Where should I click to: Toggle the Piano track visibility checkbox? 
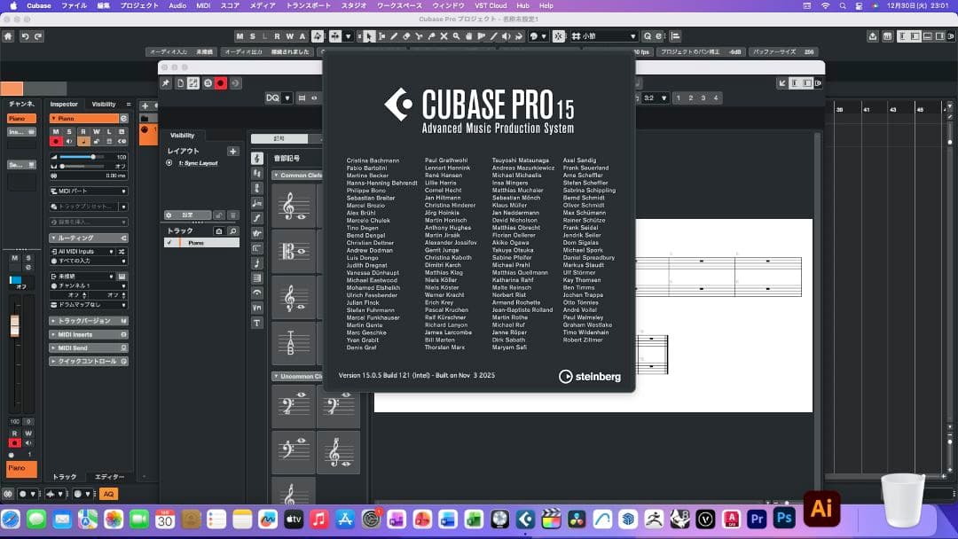coord(169,242)
